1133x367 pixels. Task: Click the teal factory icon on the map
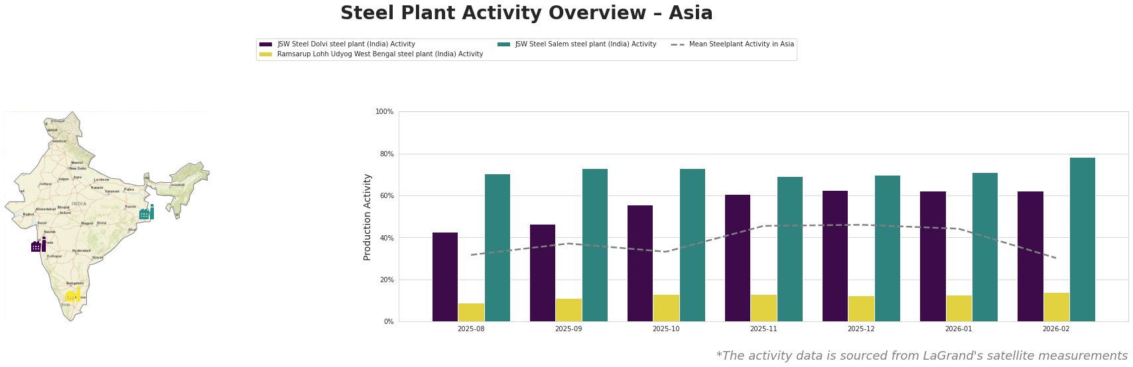147,213
